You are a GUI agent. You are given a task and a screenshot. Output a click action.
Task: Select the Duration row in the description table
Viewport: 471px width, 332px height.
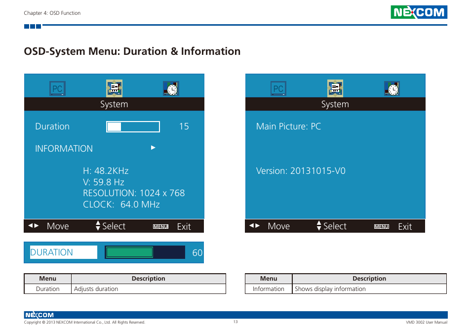pos(47,289)
